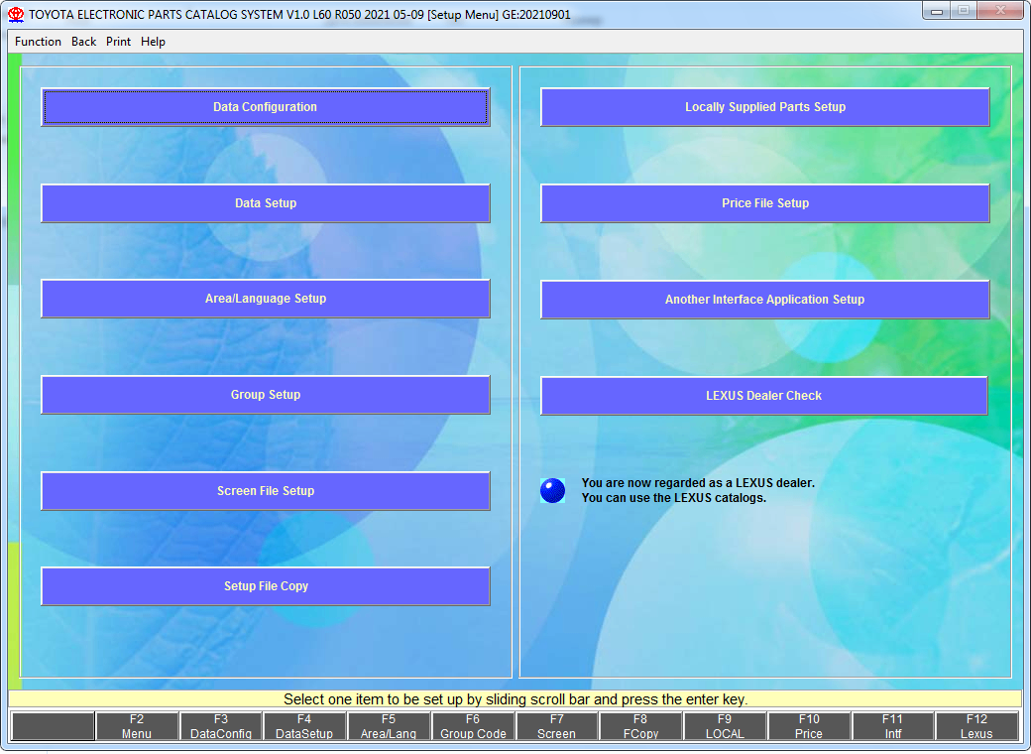Select Area/Language Setup
This screenshot has height=754, width=1031.
[266, 299]
